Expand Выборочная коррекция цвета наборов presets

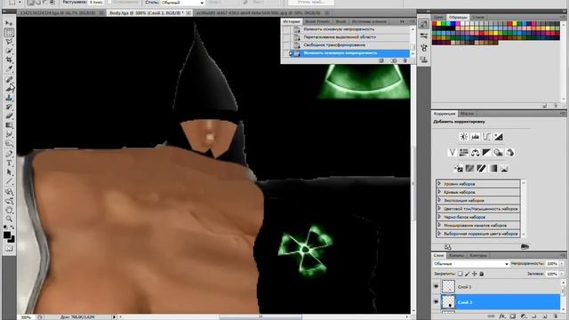(x=439, y=234)
